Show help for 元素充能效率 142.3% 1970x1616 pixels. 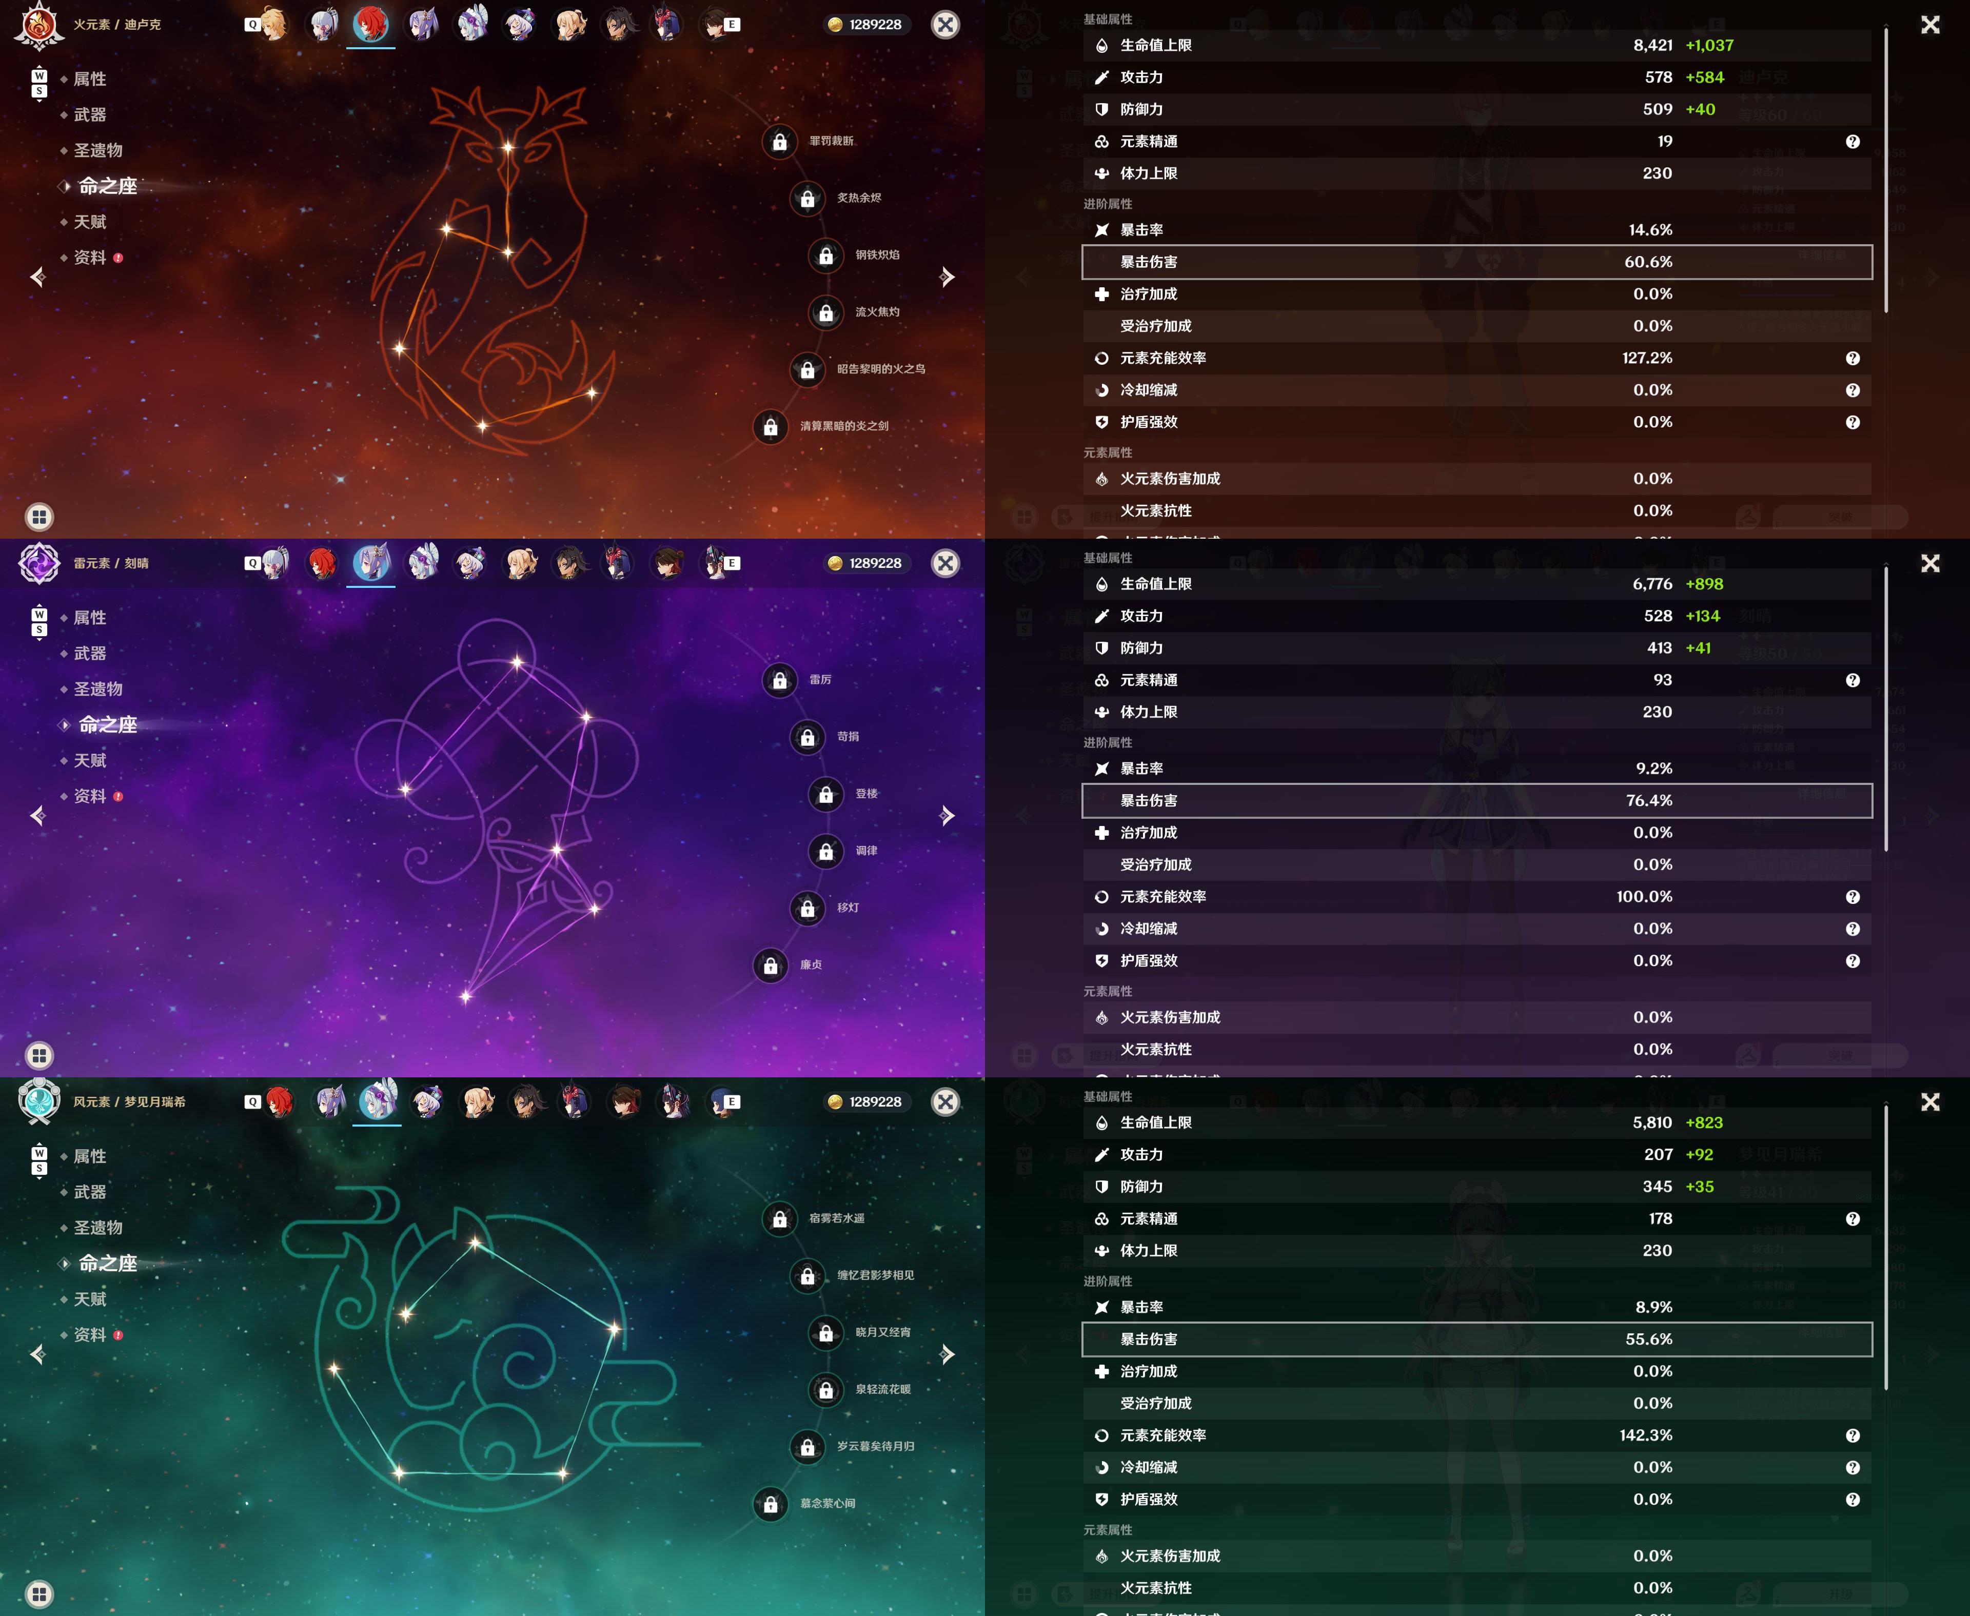[1853, 1435]
